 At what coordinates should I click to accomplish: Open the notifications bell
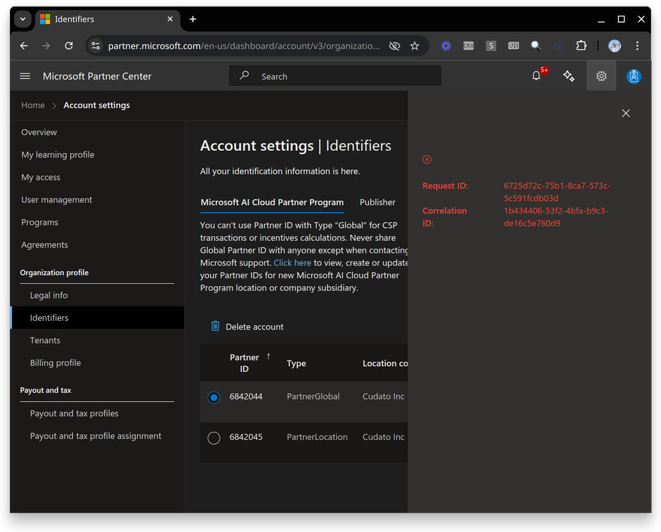[x=536, y=76]
